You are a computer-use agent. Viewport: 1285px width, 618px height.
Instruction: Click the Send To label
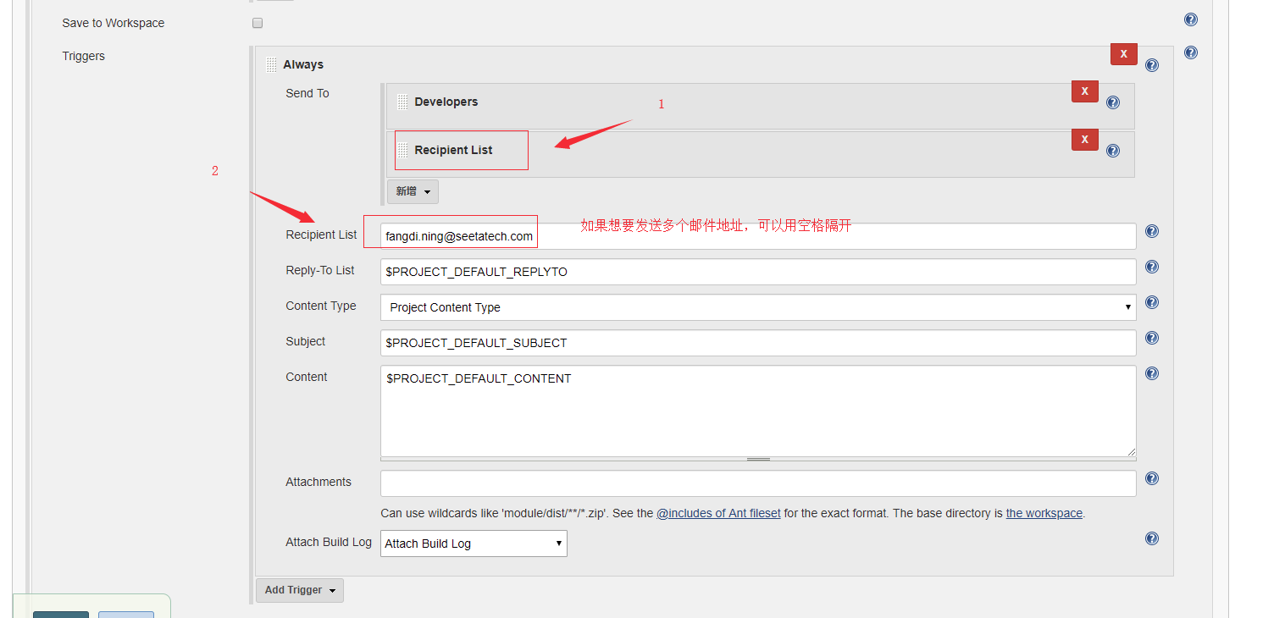coord(307,93)
